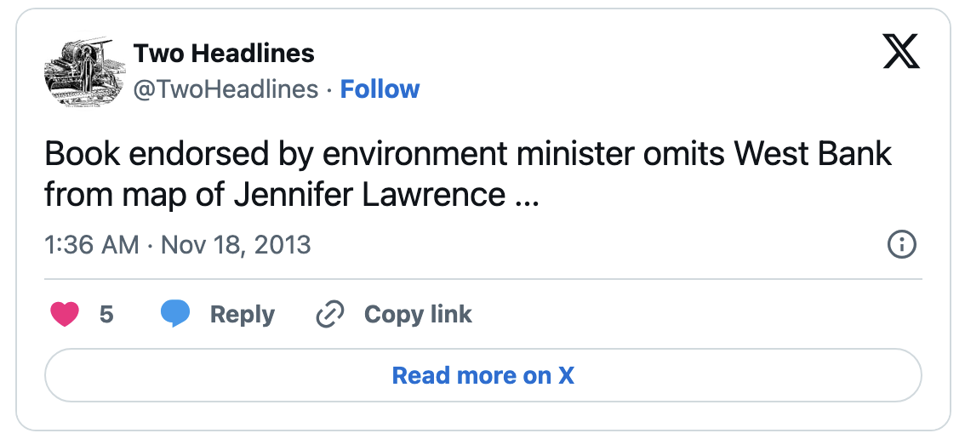Click the blue reply speech bubble icon
Viewport: 965px width, 439px height.
pos(175,314)
